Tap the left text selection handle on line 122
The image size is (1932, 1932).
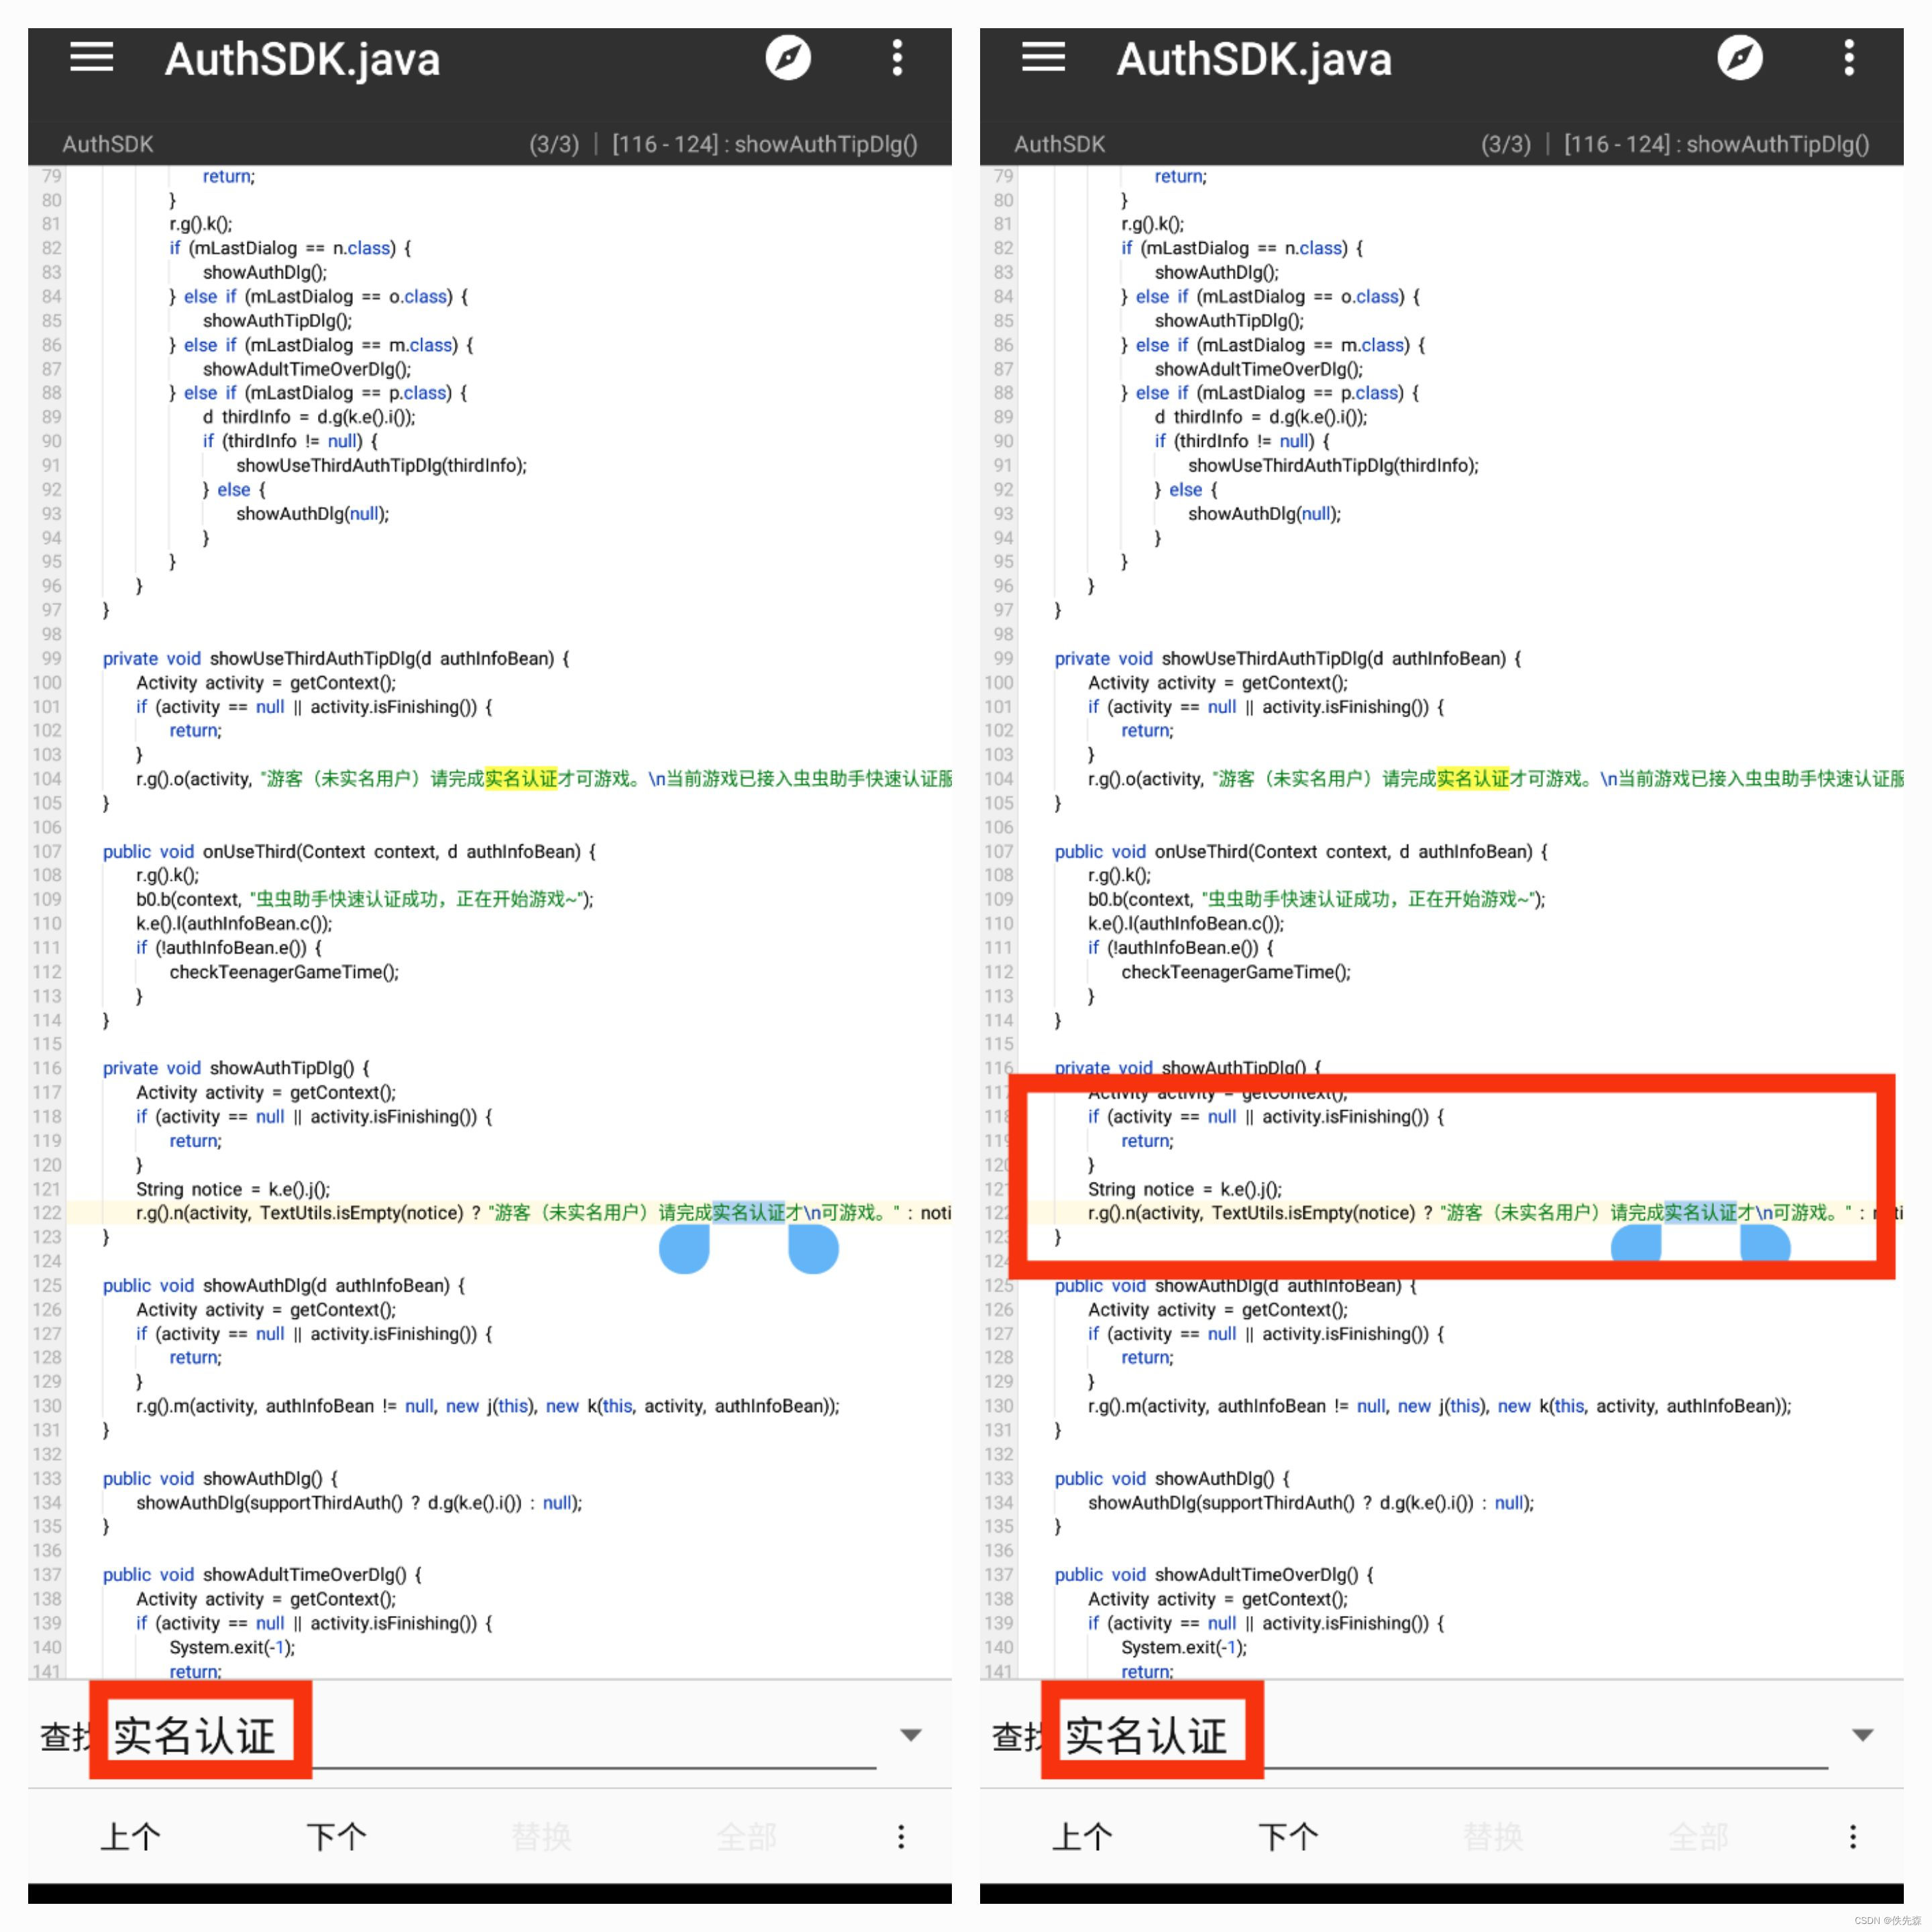685,1249
